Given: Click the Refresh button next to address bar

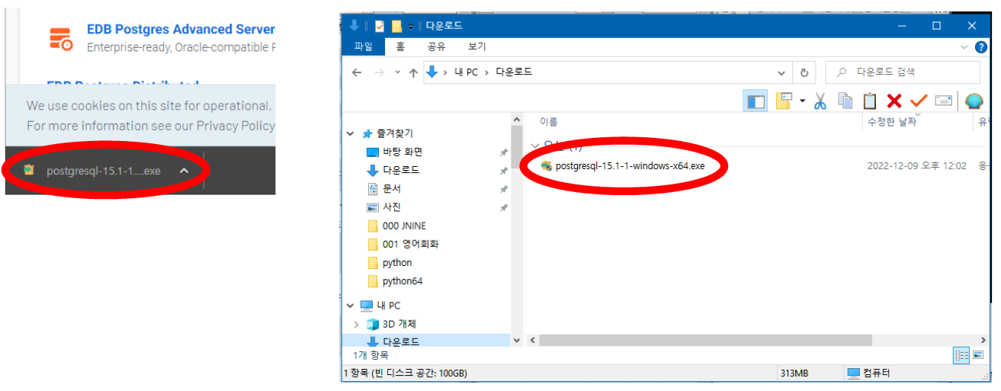Looking at the screenshot, I should pos(804,73).
